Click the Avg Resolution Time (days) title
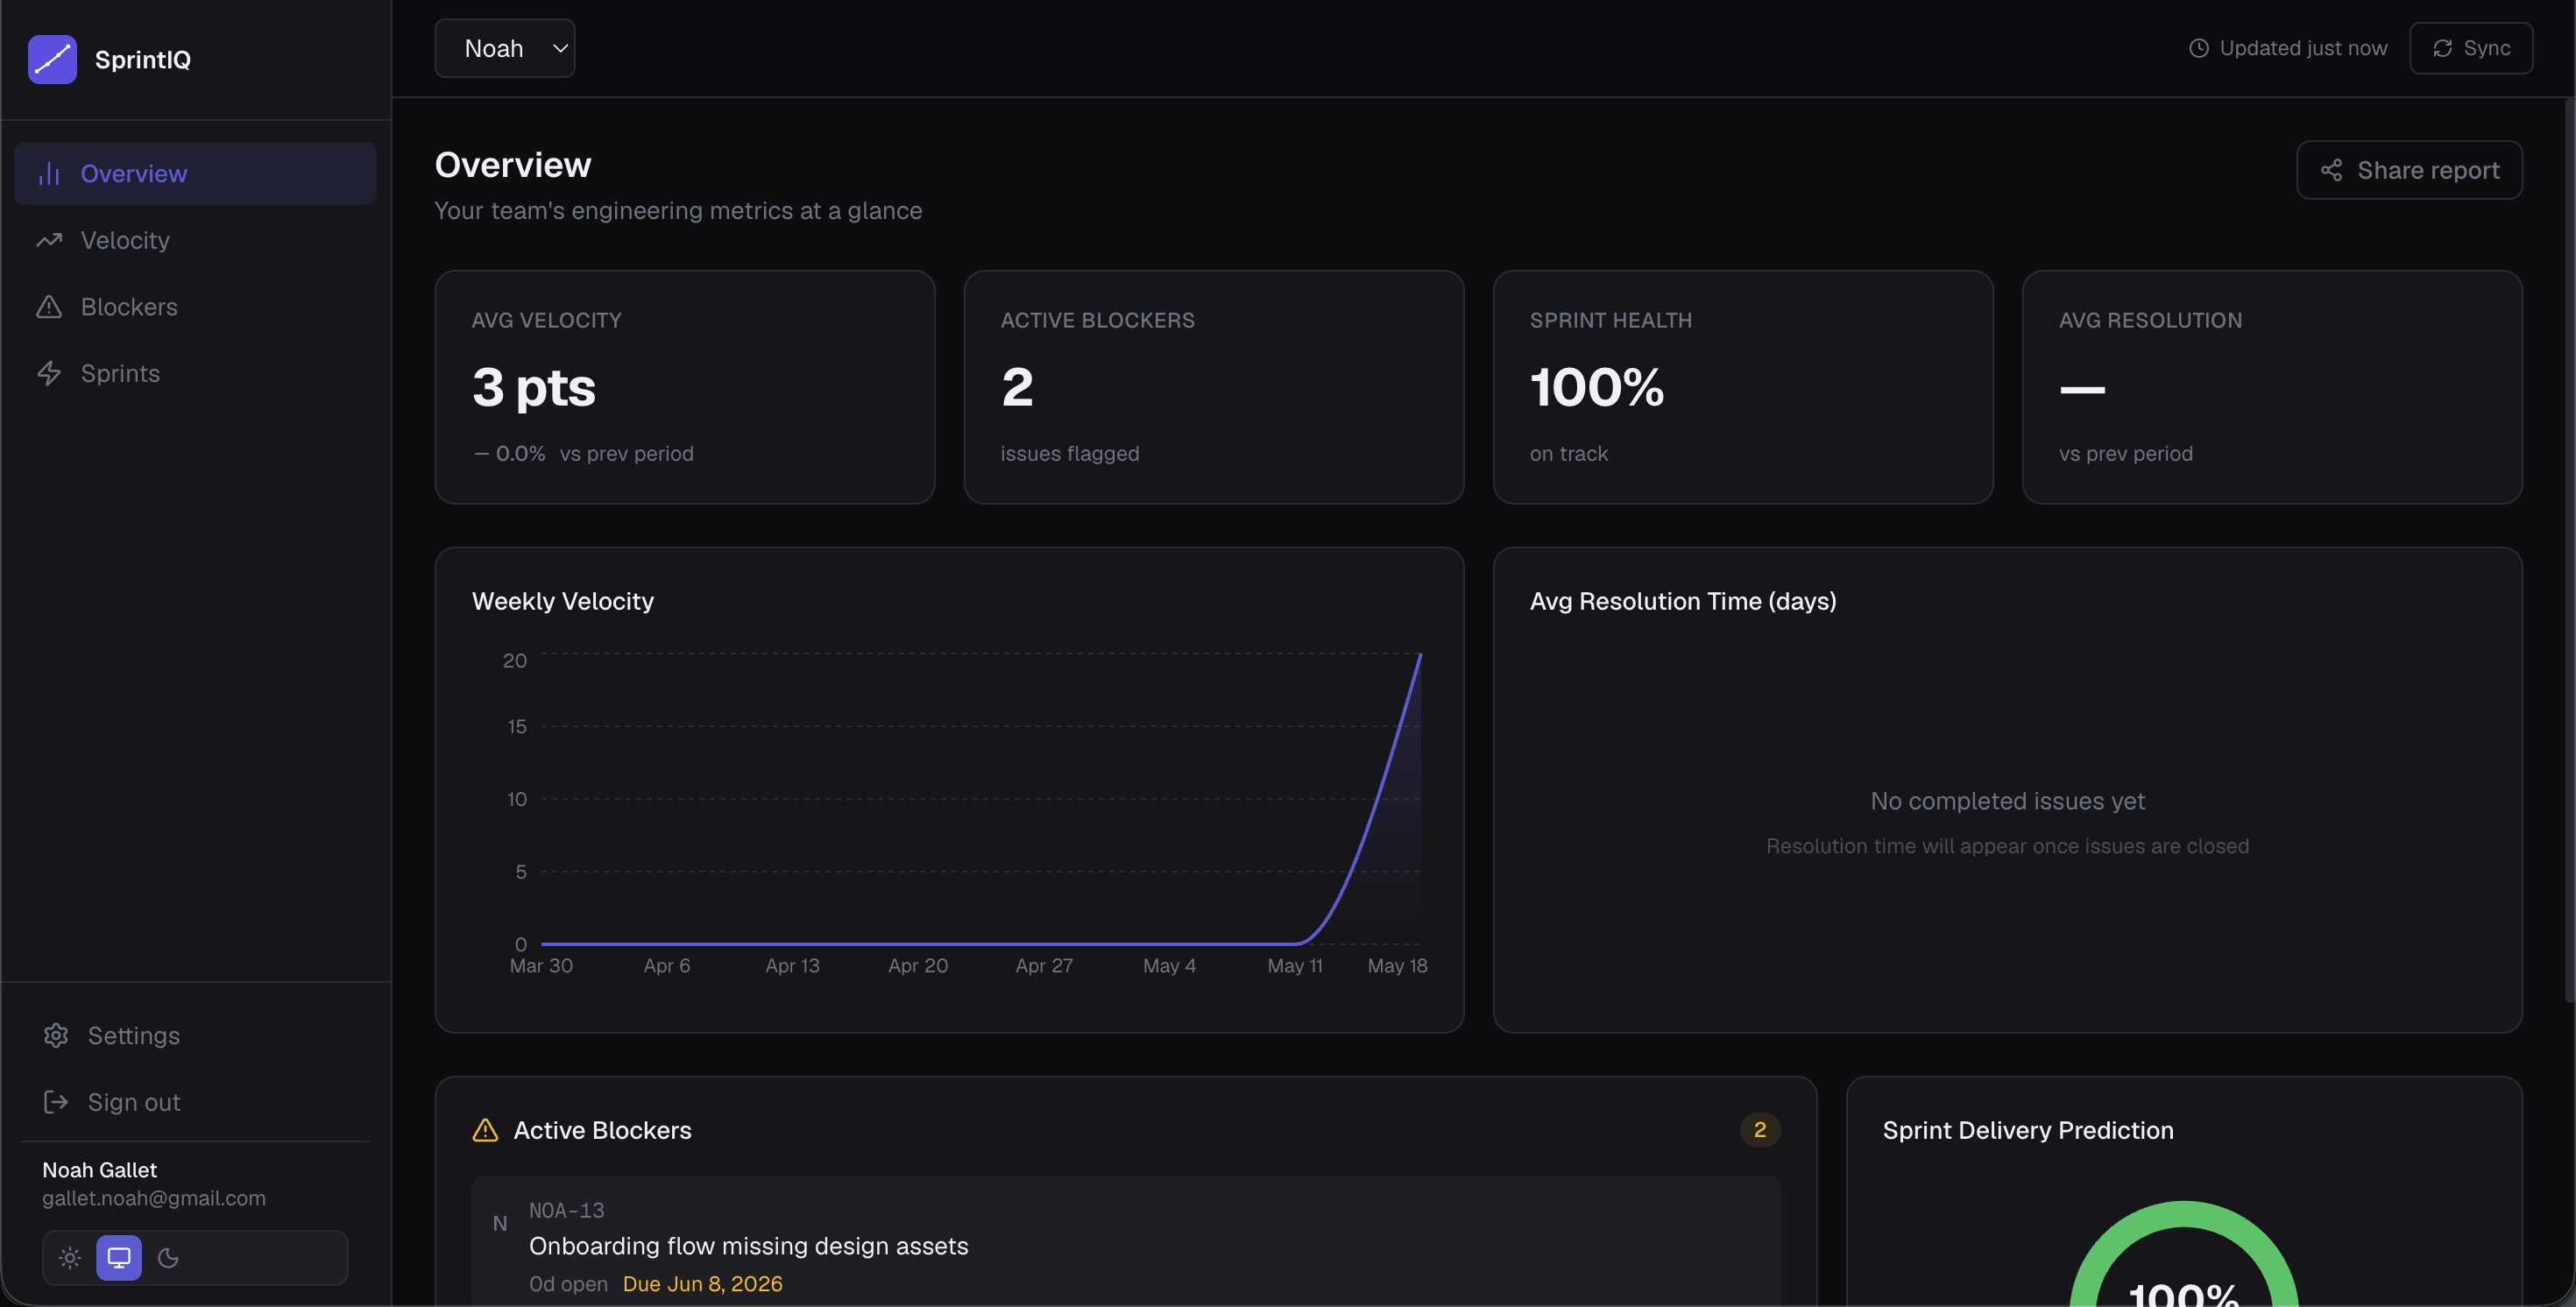Screen dimensions: 2576x1307 coord(1683,601)
